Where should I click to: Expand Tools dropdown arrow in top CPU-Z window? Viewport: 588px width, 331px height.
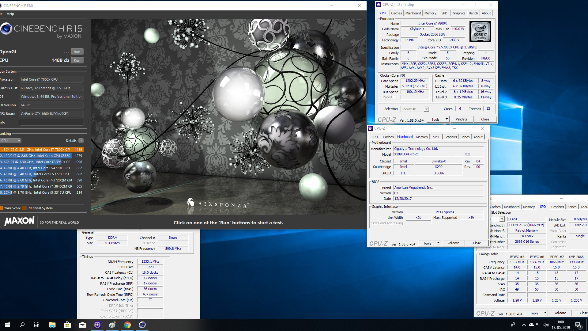tap(447, 120)
